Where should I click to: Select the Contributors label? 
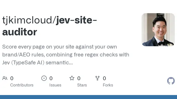coord(22,85)
